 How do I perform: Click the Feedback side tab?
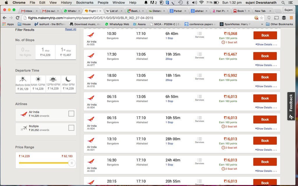point(291,106)
